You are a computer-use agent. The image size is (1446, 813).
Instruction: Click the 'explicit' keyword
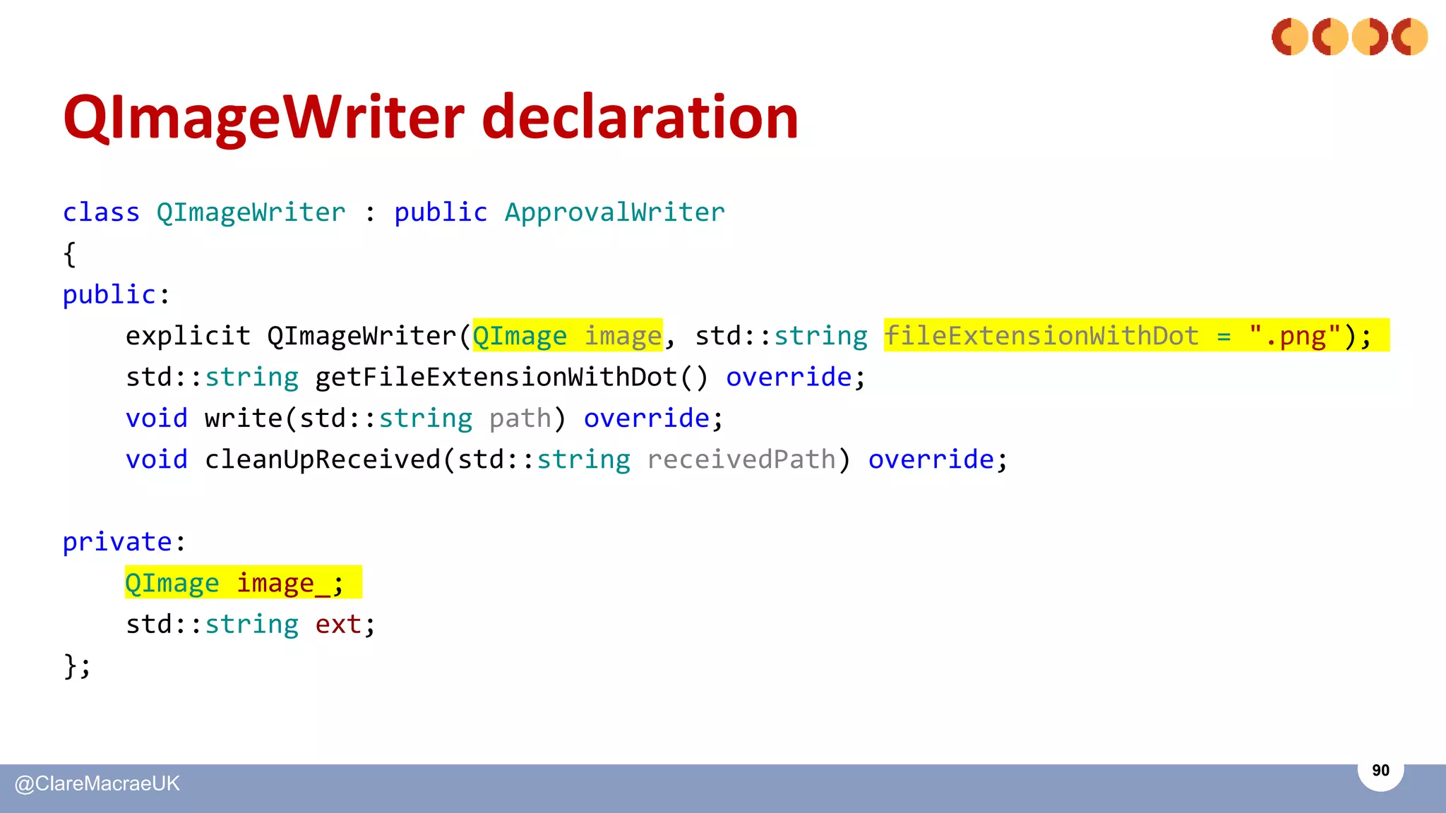click(188, 336)
